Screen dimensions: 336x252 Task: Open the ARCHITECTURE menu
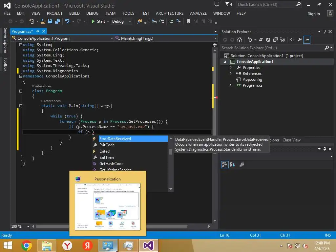tap(170, 13)
